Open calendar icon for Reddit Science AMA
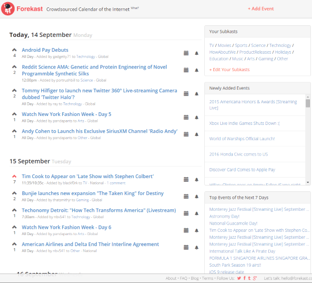Viewport: 312px width, 283px height. (186, 70)
